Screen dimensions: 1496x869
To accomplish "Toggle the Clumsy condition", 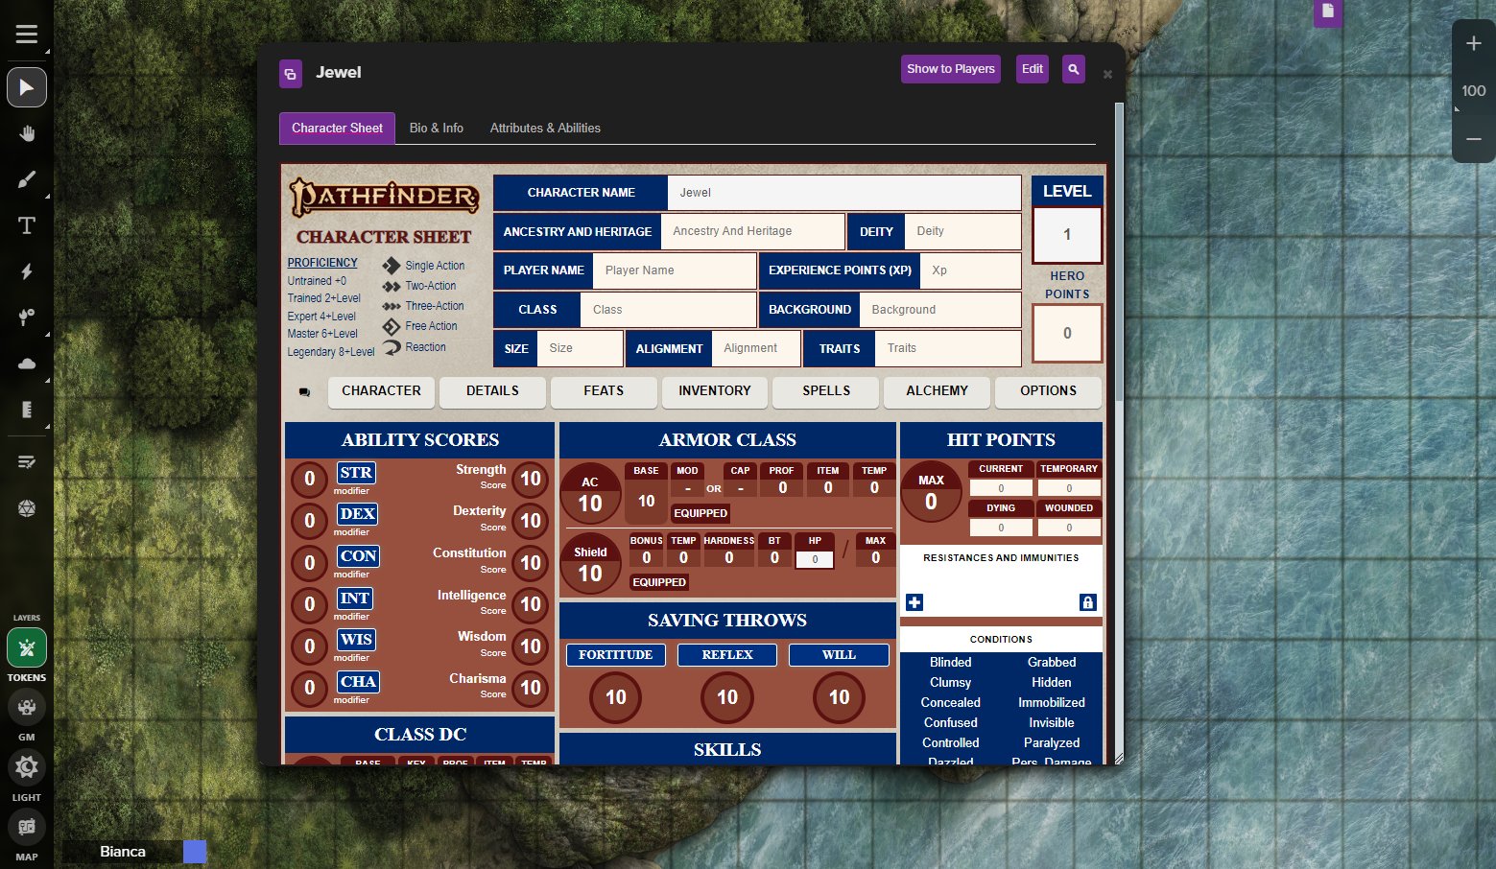I will pyautogui.click(x=951, y=683).
